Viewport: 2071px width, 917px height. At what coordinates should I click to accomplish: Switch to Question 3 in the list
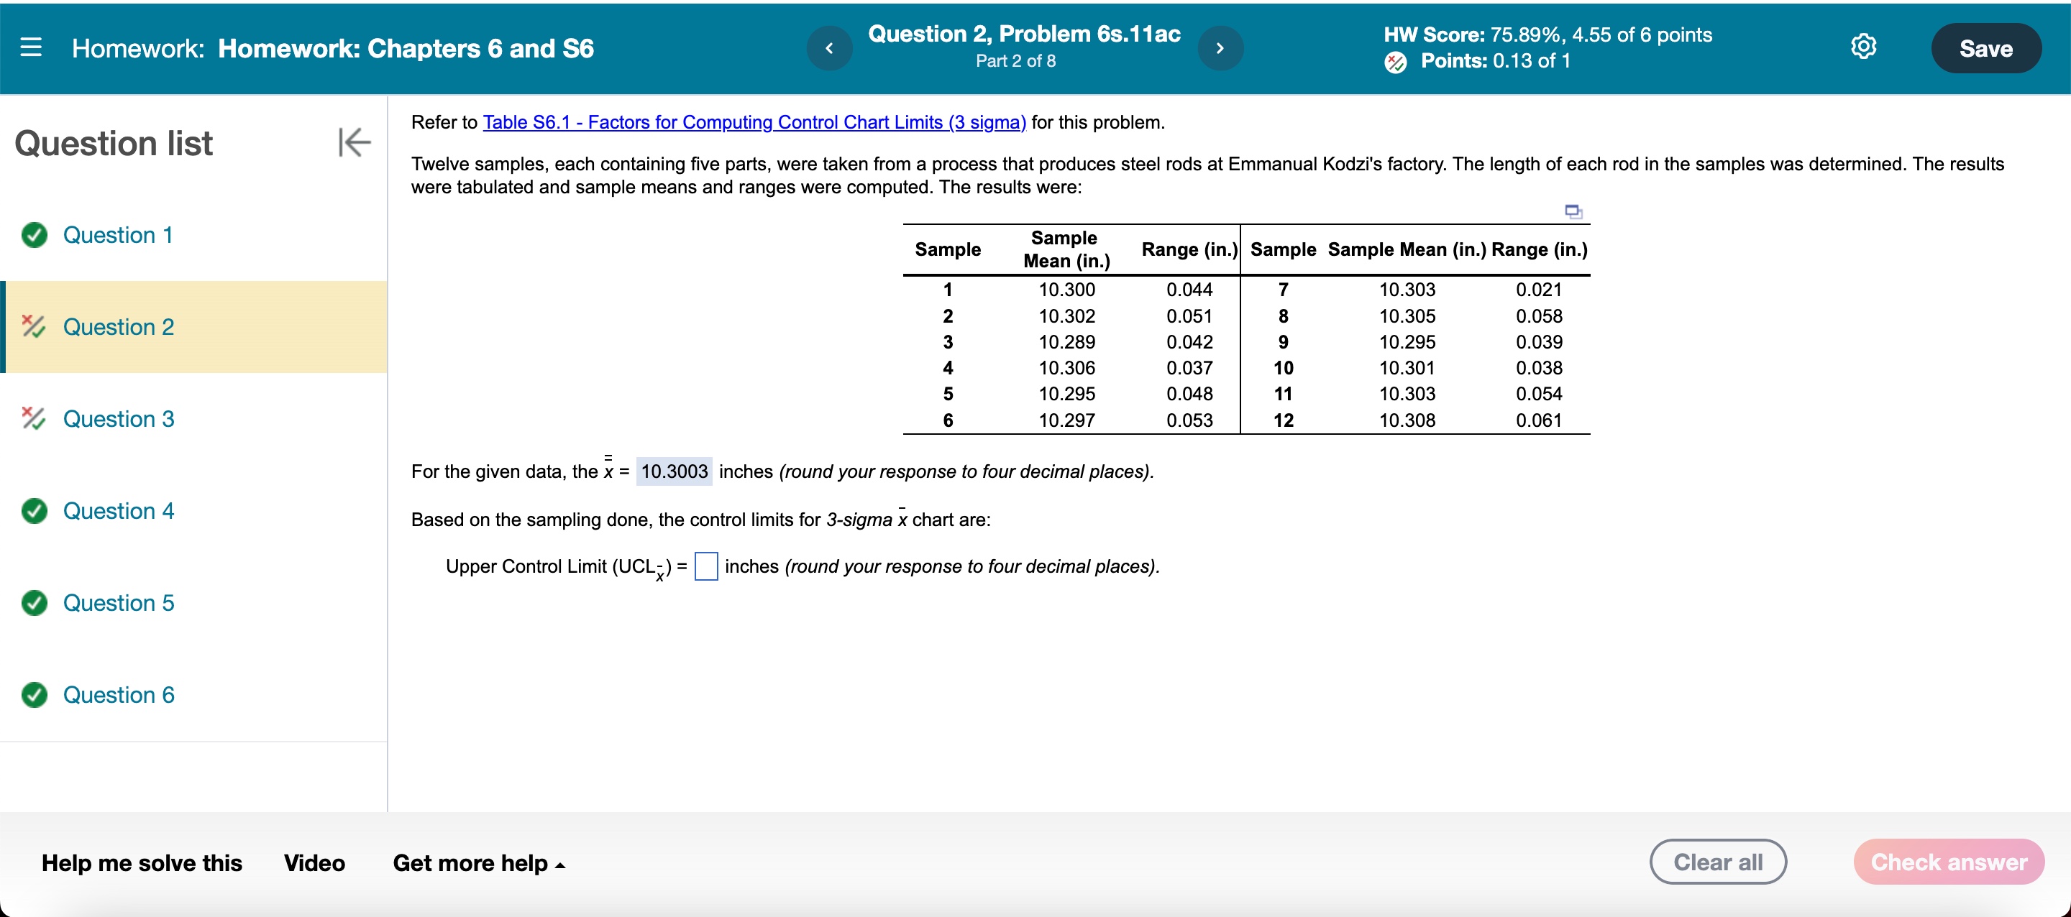[x=118, y=419]
